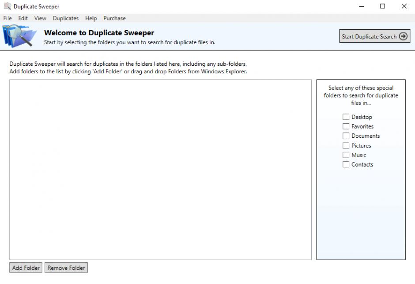Image resolution: width=415 pixels, height=284 pixels.
Task: Click the Add Folder button
Action: (x=26, y=268)
